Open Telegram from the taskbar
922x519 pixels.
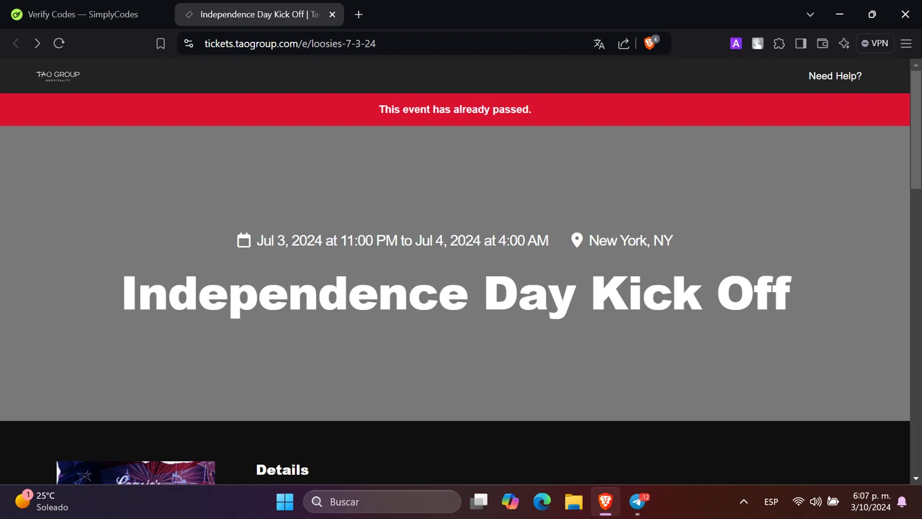[x=638, y=502]
